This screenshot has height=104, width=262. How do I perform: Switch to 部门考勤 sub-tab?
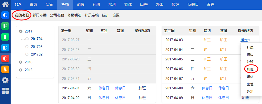39,15
